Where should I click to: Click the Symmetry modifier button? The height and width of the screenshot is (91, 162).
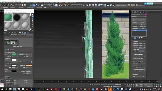click(143, 21)
